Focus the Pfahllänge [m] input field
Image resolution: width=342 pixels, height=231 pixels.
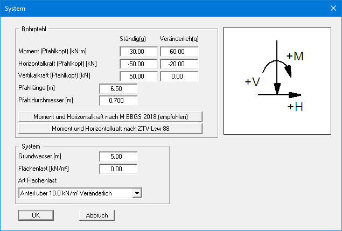coord(118,88)
